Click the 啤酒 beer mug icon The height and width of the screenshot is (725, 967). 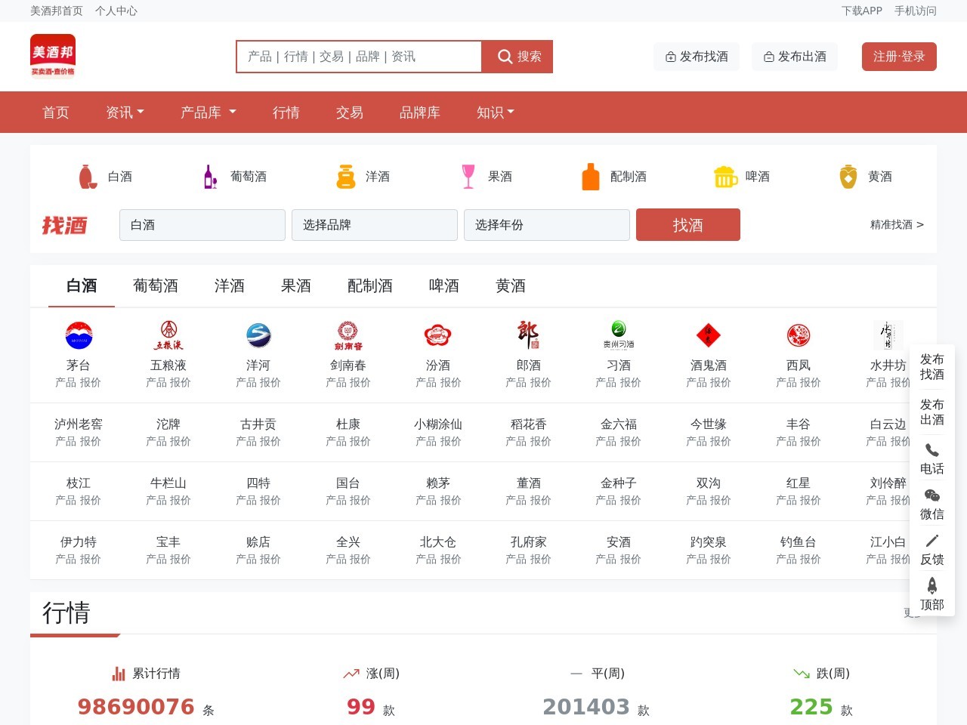click(725, 175)
